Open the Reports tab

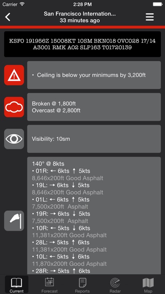[82, 285]
